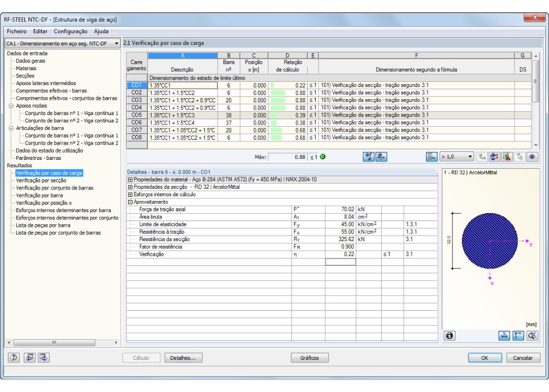Click the blue eye view mode icon
The width and height of the screenshot is (549, 392).
click(x=532, y=157)
